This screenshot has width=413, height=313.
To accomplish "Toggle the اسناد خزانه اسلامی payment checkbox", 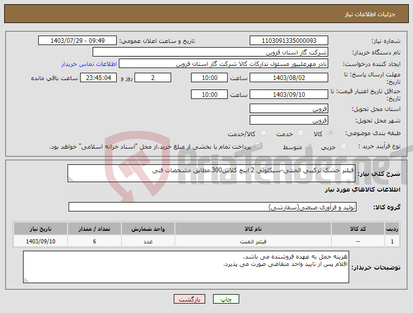I will [x=259, y=146].
